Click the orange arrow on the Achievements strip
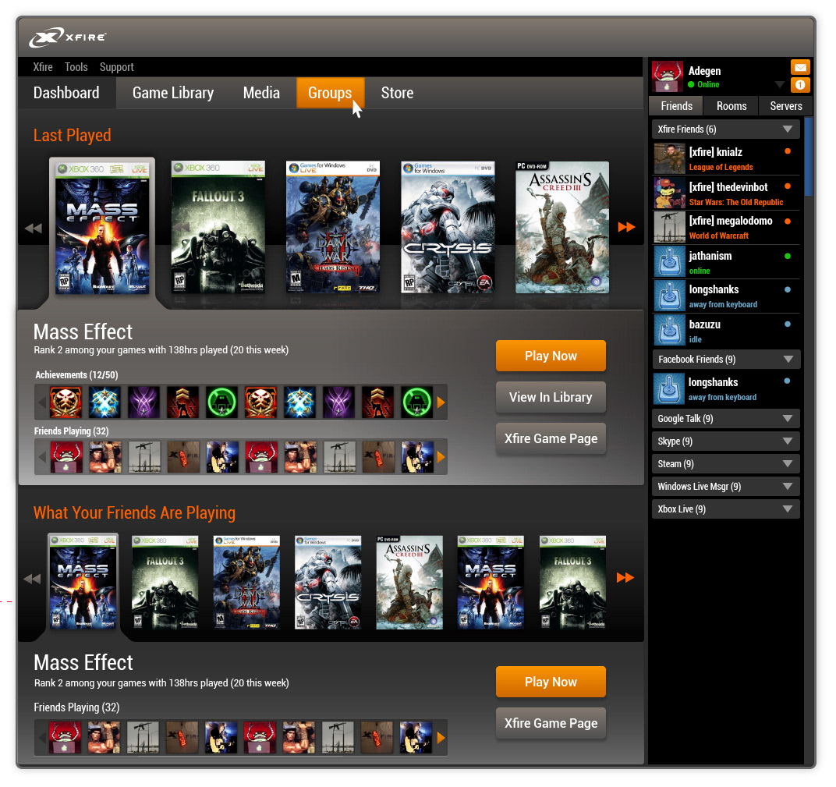 coord(442,402)
